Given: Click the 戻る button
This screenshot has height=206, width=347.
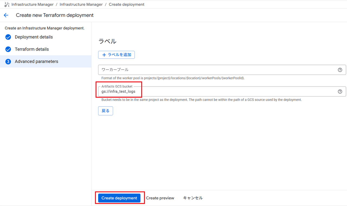Looking at the screenshot, I should (105, 111).
